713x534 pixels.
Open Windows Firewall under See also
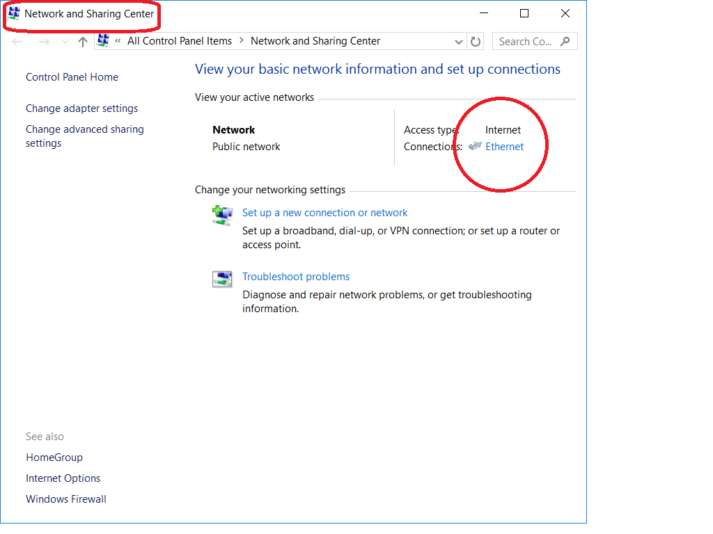click(x=66, y=499)
